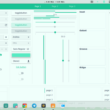Viewport: 110px width, 110px height.
Task: Click dropdown arrow left of the Otto combo
Action: tap(6, 43)
